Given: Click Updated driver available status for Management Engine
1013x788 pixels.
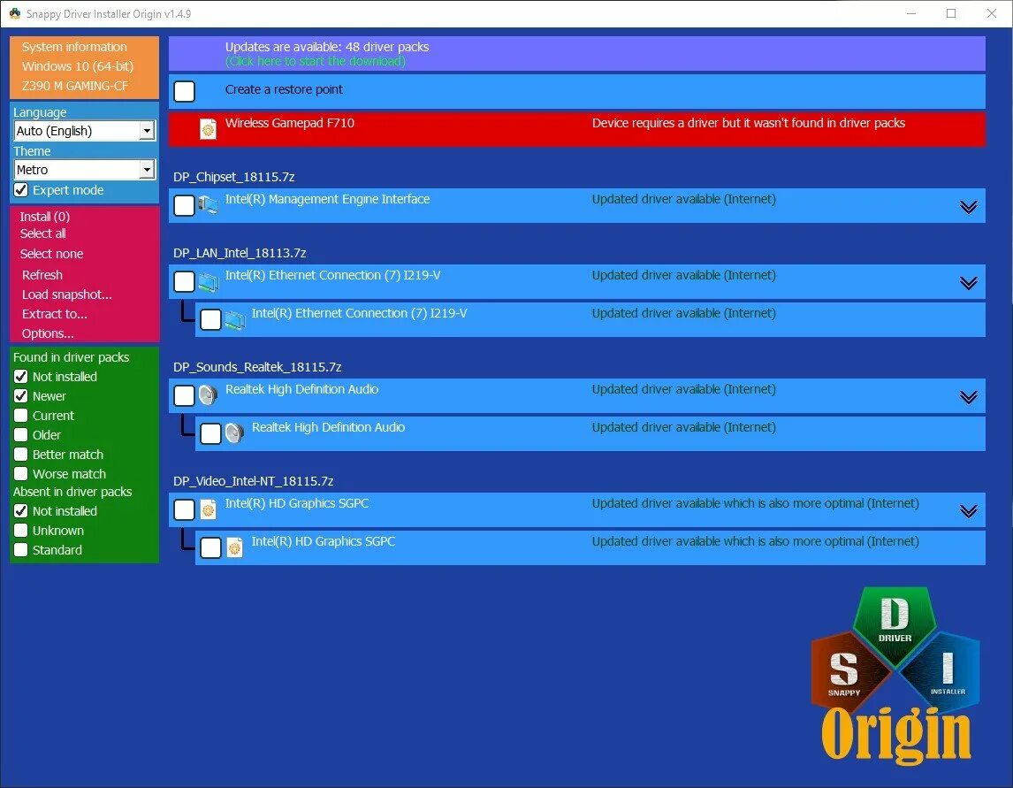Looking at the screenshot, I should (683, 199).
